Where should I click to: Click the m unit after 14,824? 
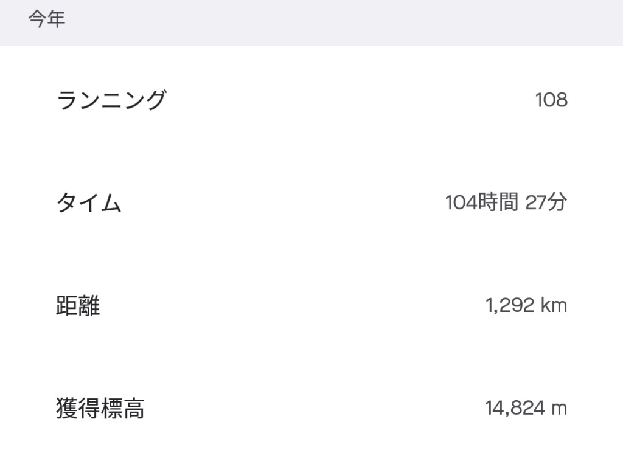pyautogui.click(x=559, y=409)
